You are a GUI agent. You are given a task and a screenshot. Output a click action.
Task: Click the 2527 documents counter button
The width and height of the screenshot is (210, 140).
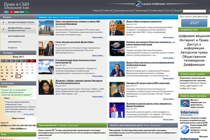tap(194, 23)
